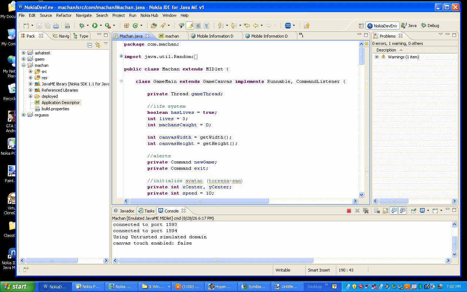Expand the nrguess project

click(x=24, y=115)
